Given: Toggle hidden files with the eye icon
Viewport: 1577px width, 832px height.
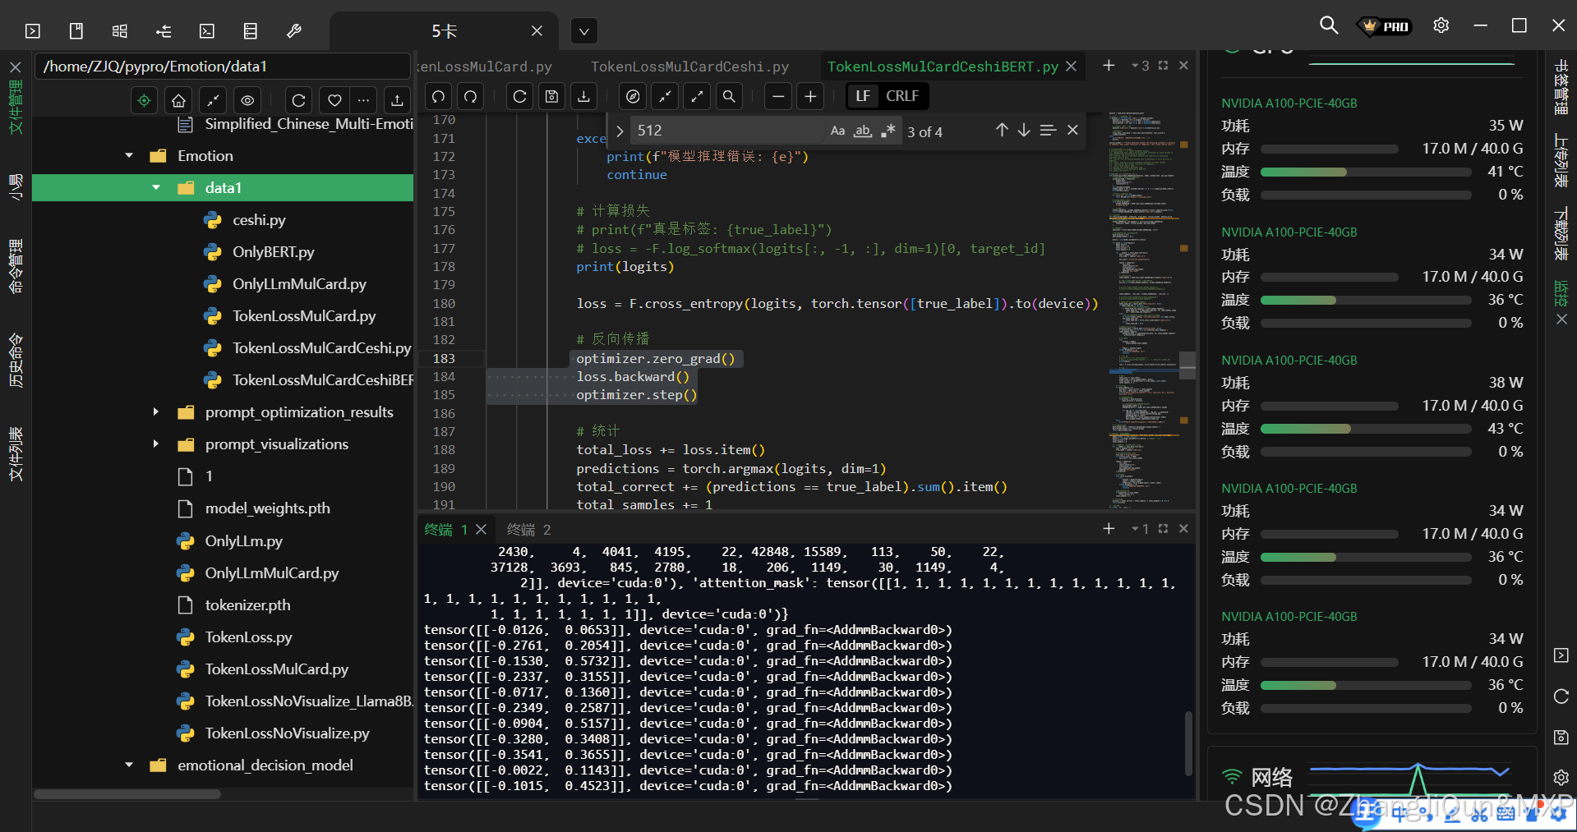Looking at the screenshot, I should pos(247,100).
